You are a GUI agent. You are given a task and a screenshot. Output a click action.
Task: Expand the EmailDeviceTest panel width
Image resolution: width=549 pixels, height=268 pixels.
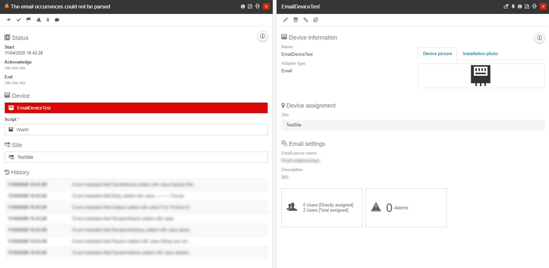[534, 6]
